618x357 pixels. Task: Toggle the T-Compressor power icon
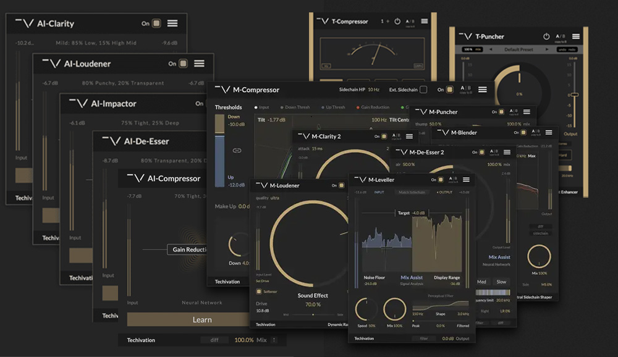click(397, 21)
